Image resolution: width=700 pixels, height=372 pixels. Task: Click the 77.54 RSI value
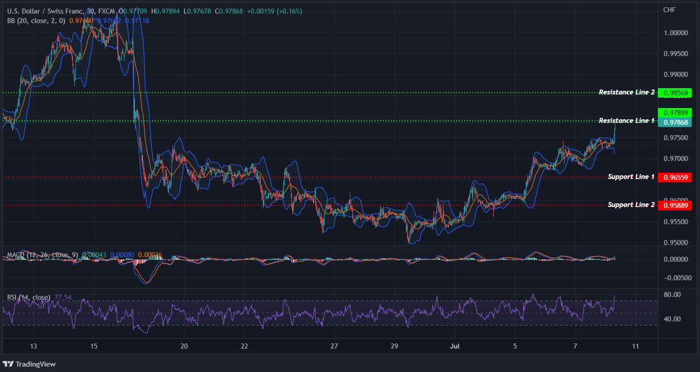(x=62, y=297)
